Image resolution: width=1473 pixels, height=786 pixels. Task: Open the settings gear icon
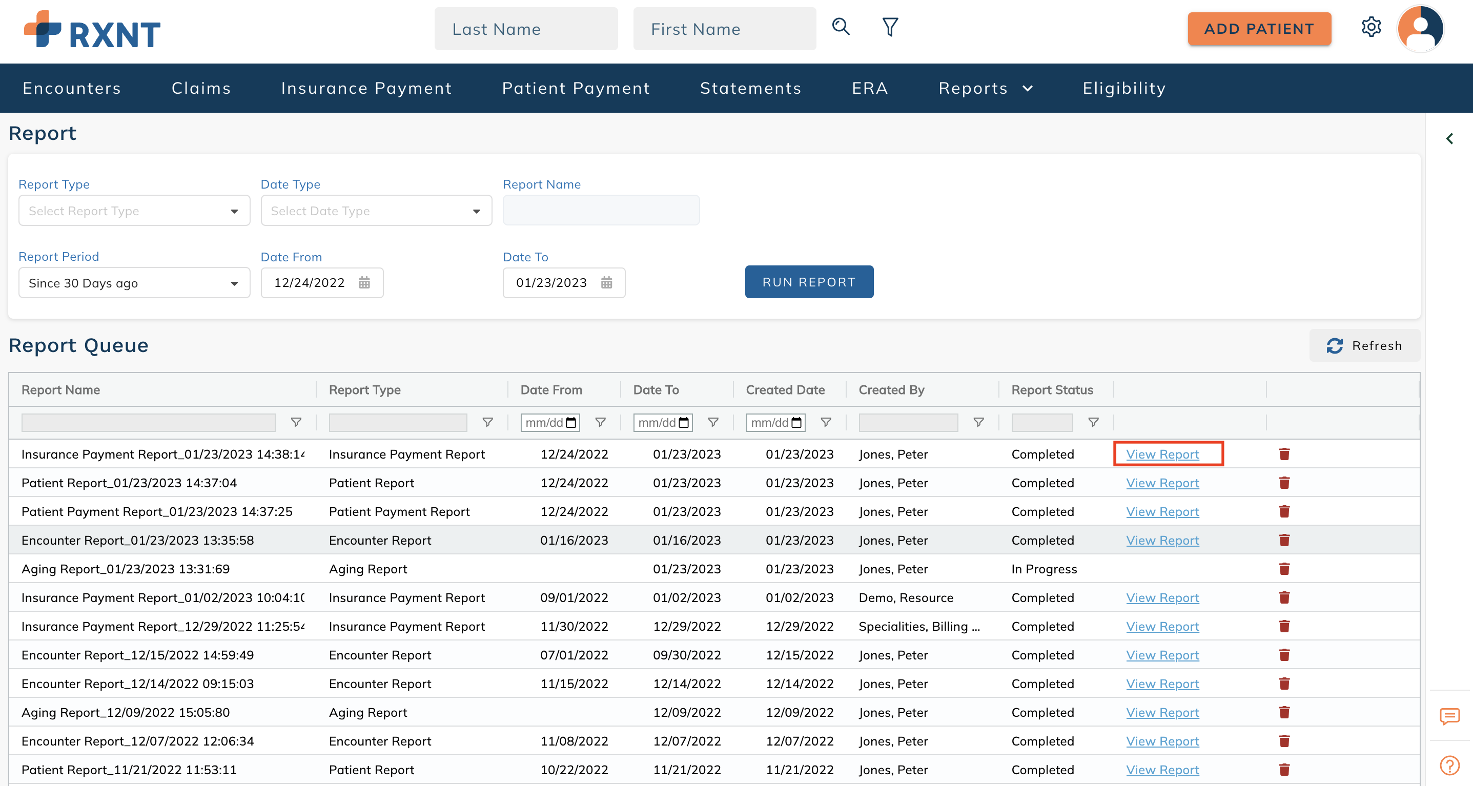pos(1371,27)
